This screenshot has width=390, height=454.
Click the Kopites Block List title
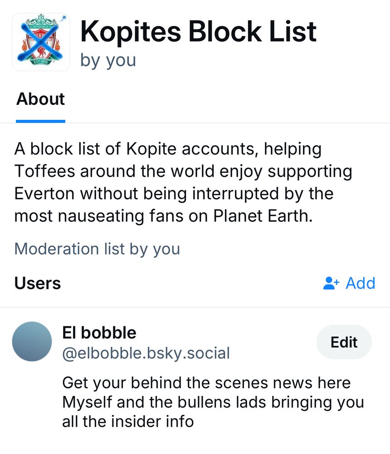tap(199, 32)
